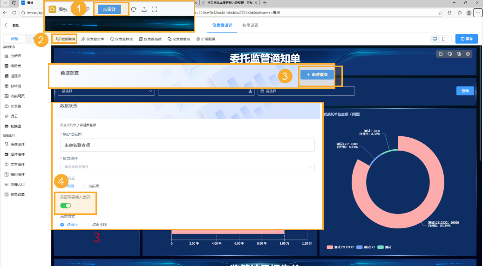
Task: Open 数据联查 toolbar option
Action: coord(66,39)
